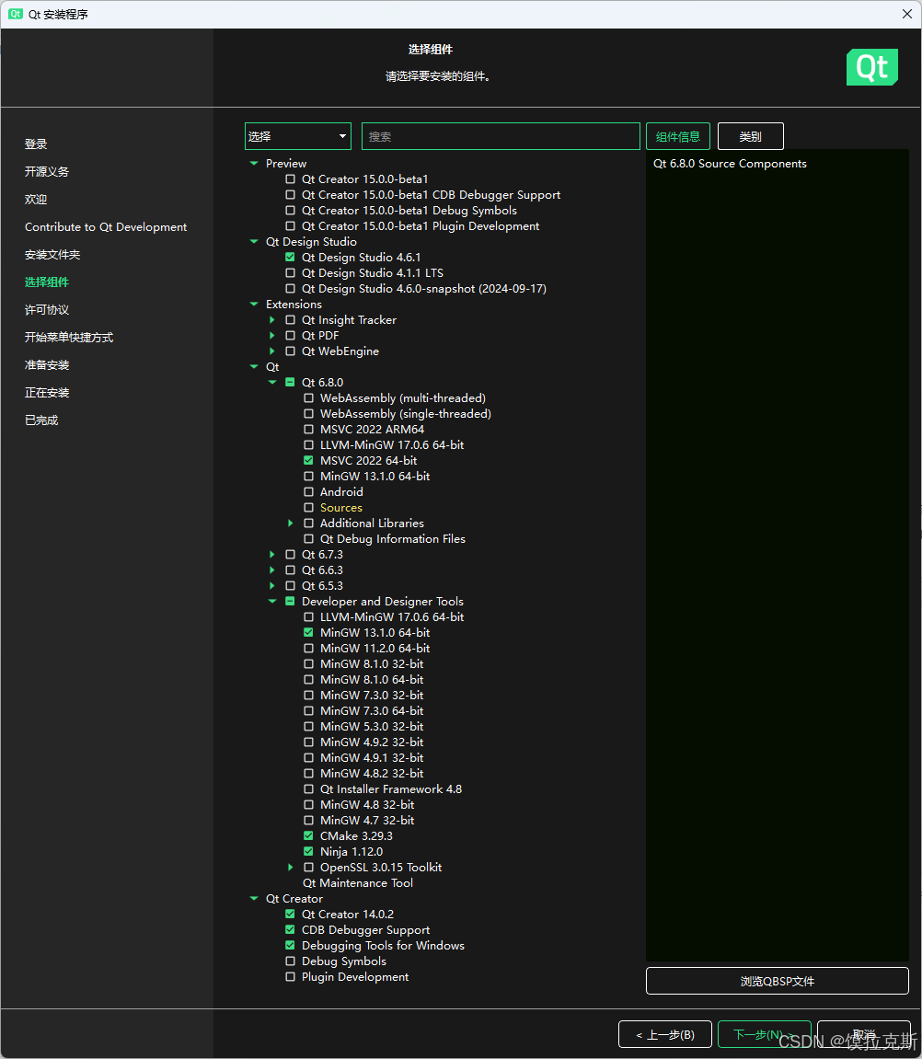Viewport: 922px width, 1059px height.
Task: Expand the Qt WebEngine node
Action: [272, 351]
